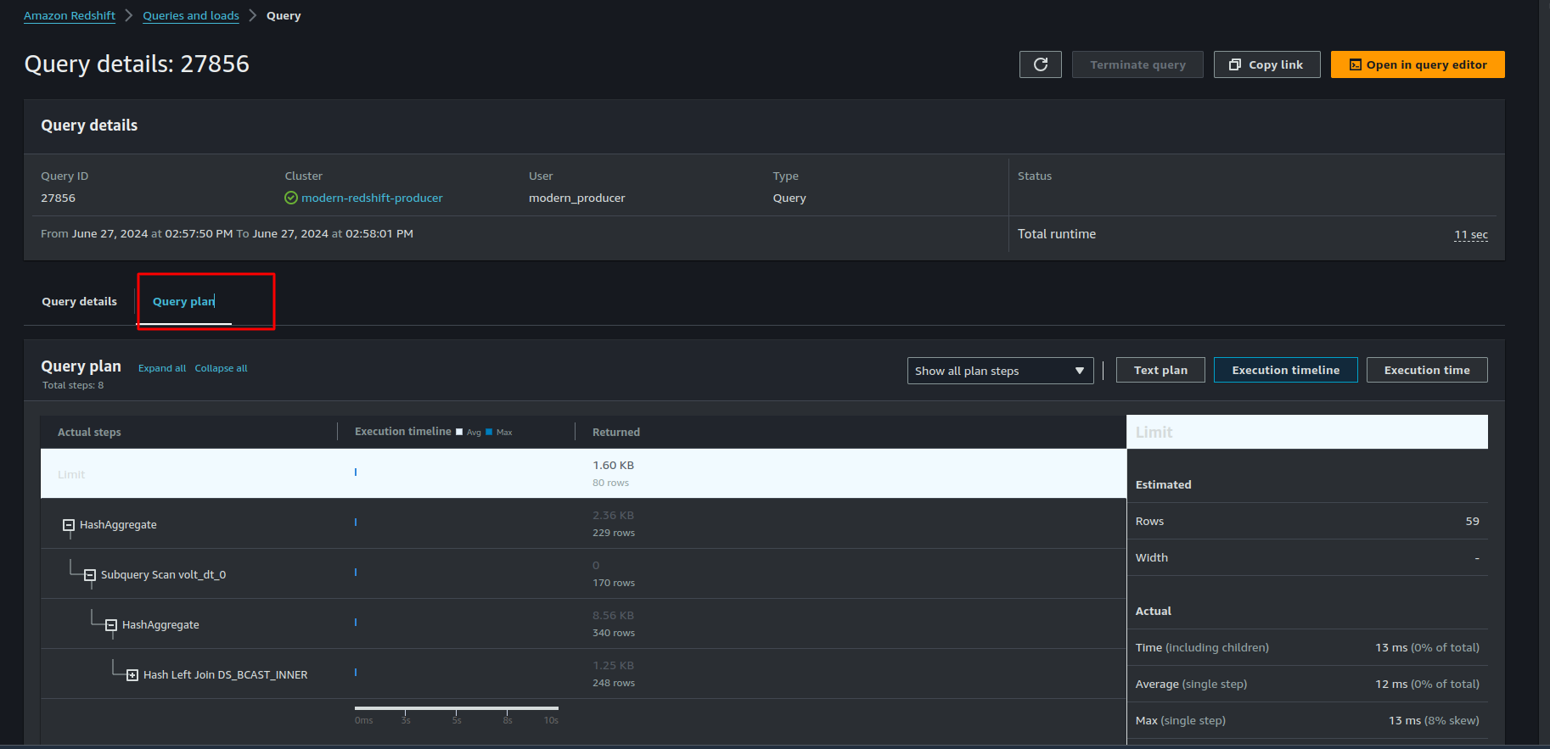Image resolution: width=1550 pixels, height=749 pixels.
Task: Click the Actual steps column header
Action: [x=89, y=432]
